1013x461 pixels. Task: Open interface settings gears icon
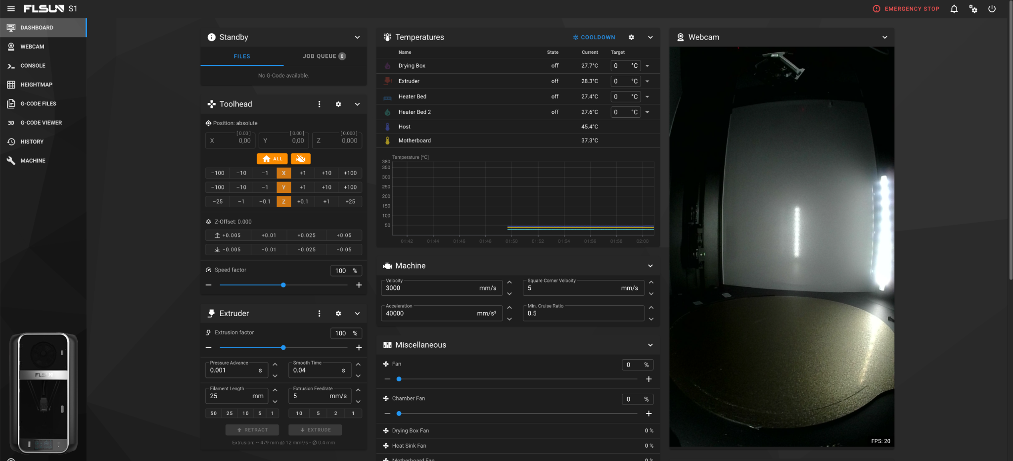pos(973,9)
